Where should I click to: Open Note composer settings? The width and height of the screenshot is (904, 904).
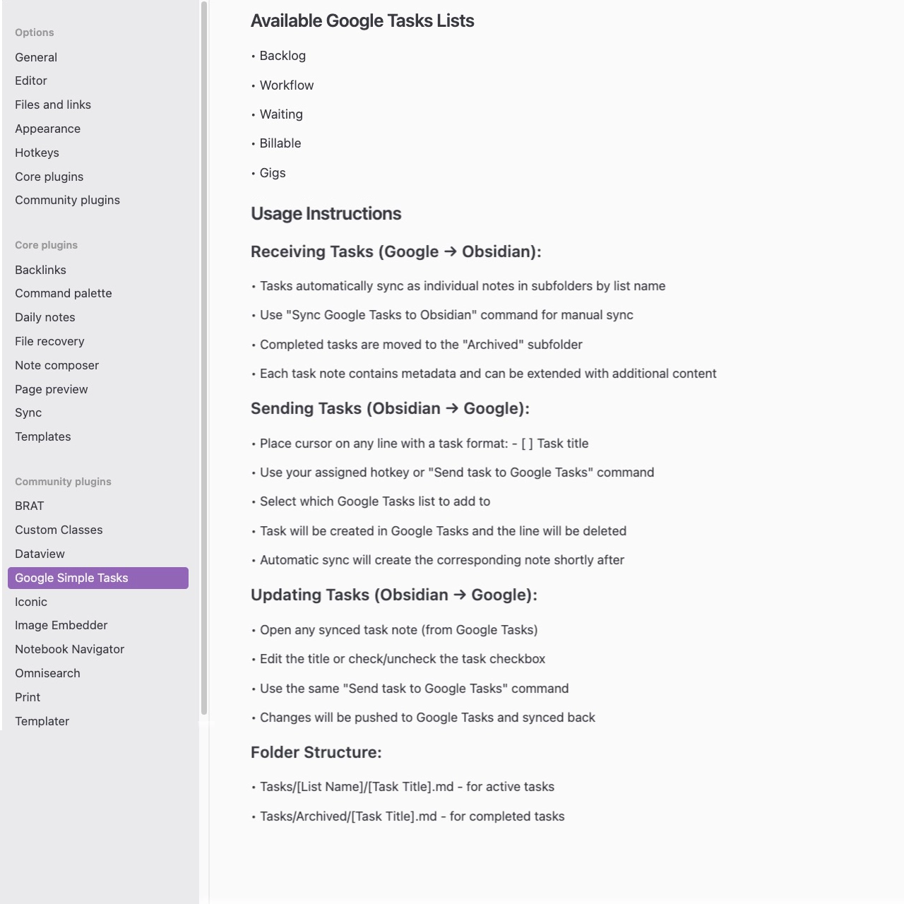pos(56,365)
